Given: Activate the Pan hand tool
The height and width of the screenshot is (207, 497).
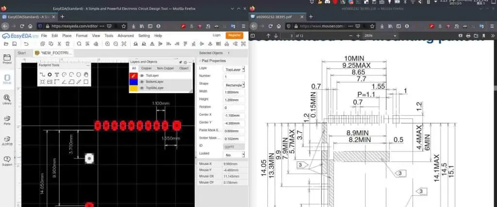Looking at the screenshot, I should pos(86,74).
